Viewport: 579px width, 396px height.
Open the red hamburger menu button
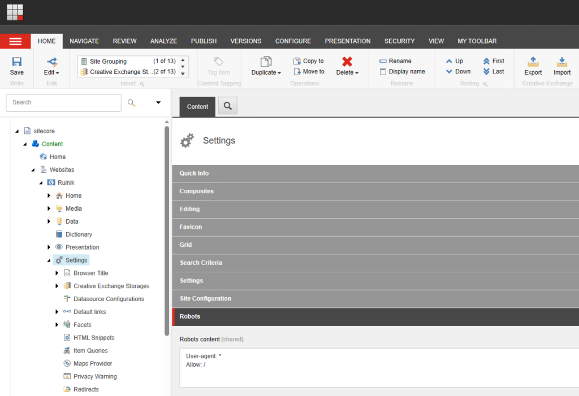pyautogui.click(x=15, y=41)
